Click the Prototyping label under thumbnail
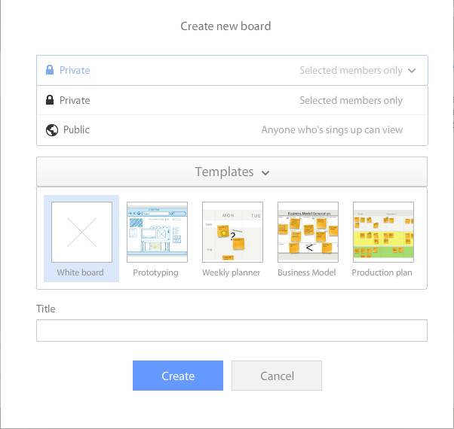The image size is (454, 429). point(155,272)
